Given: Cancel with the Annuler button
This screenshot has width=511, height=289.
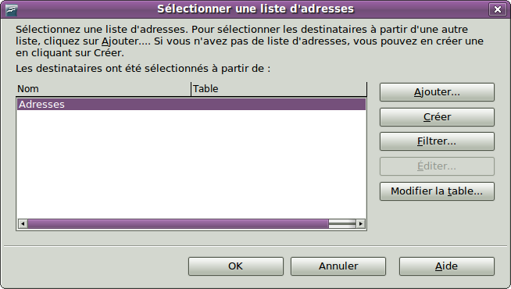Looking at the screenshot, I should [x=338, y=266].
